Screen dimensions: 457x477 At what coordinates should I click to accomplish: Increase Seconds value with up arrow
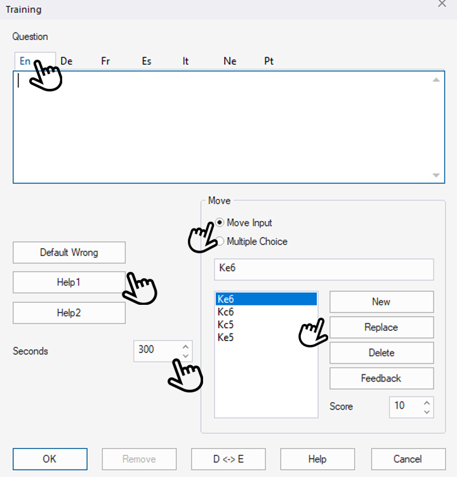(185, 346)
